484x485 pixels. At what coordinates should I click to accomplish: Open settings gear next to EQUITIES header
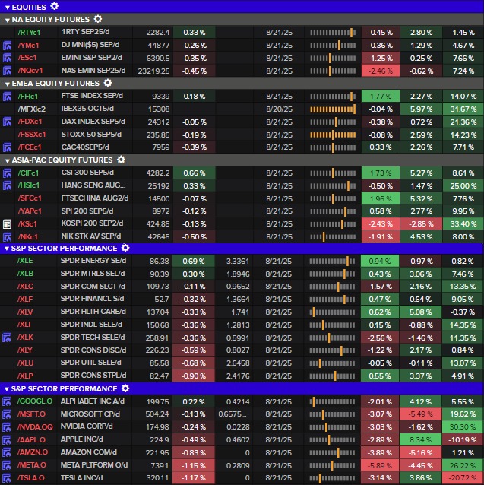tap(54, 6)
